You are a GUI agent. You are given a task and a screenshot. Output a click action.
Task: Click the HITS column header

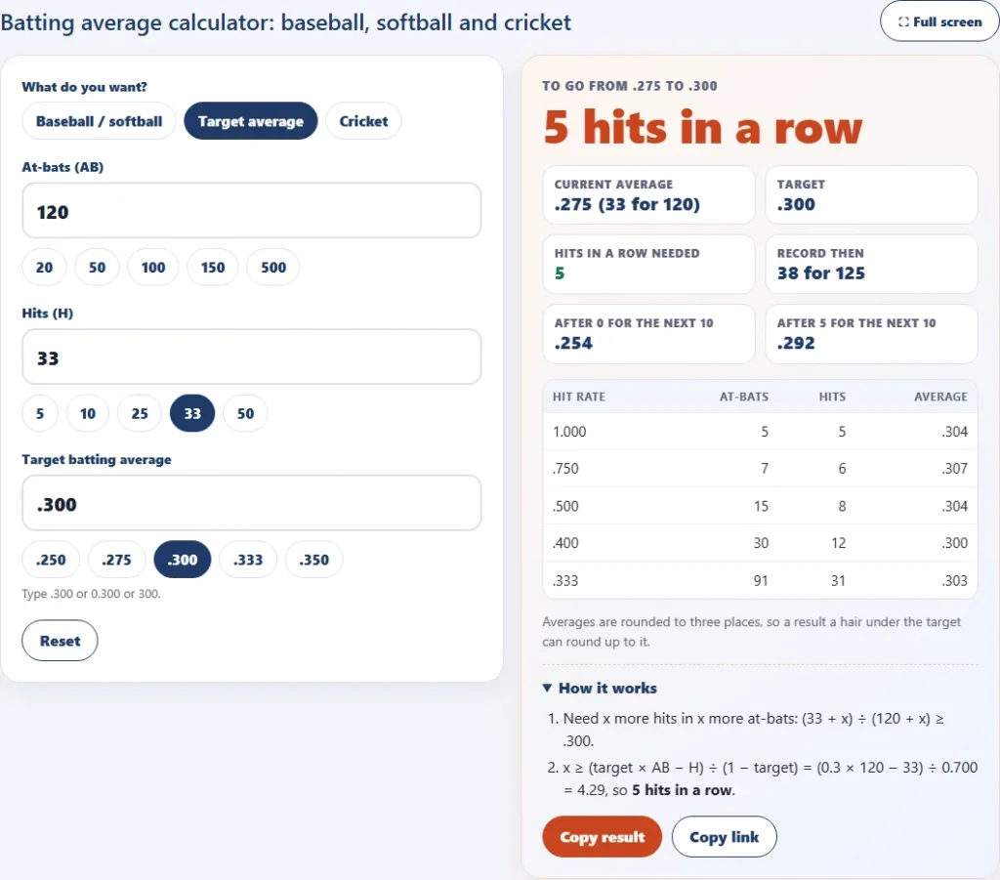point(832,397)
